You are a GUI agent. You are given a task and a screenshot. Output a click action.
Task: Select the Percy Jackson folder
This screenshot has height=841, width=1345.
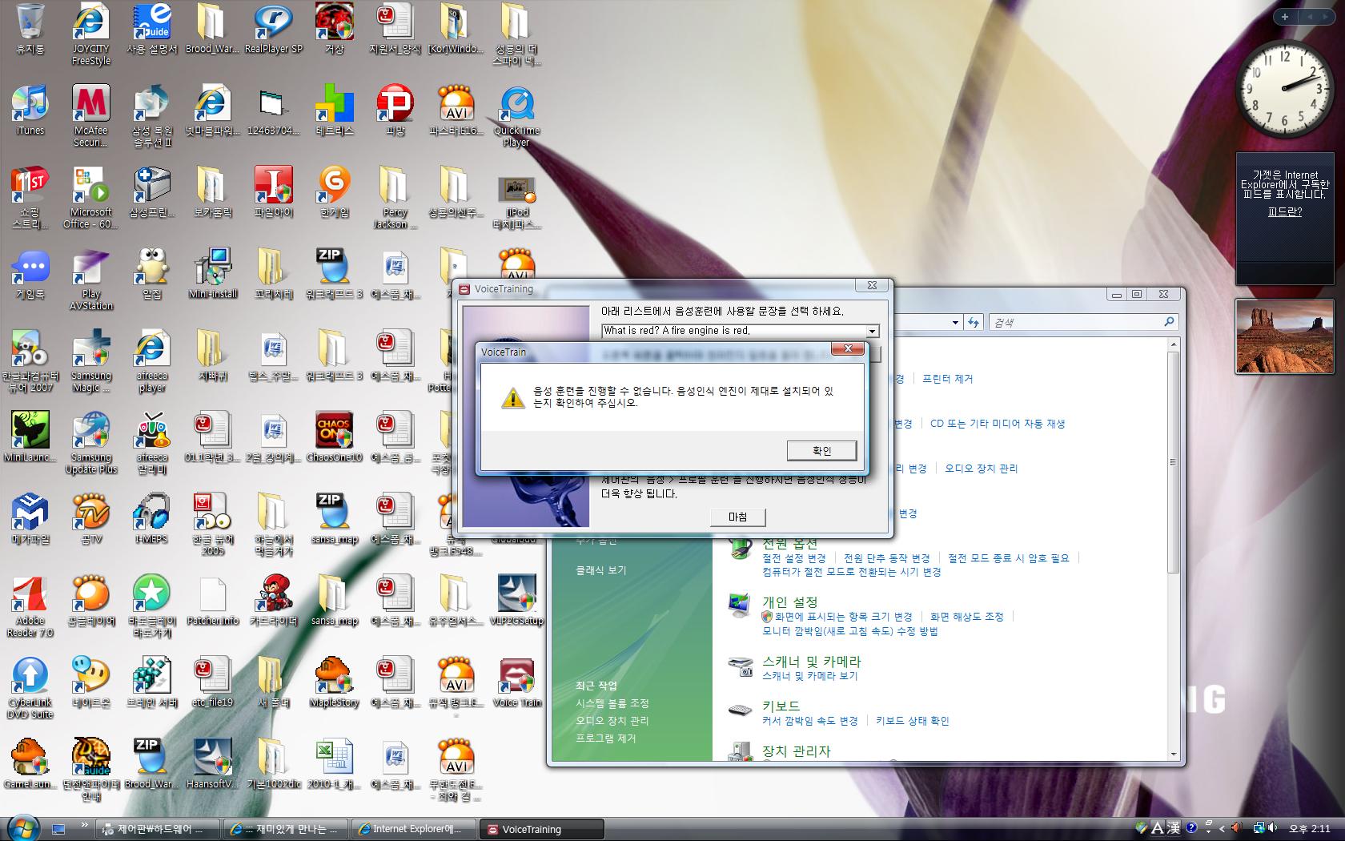coord(395,198)
